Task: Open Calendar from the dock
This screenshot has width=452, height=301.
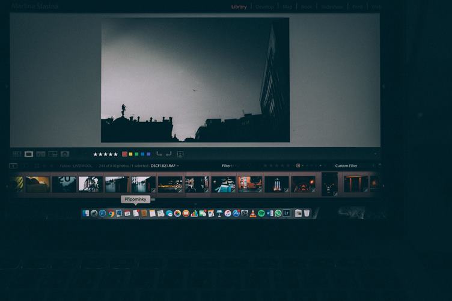Action: coord(127,213)
